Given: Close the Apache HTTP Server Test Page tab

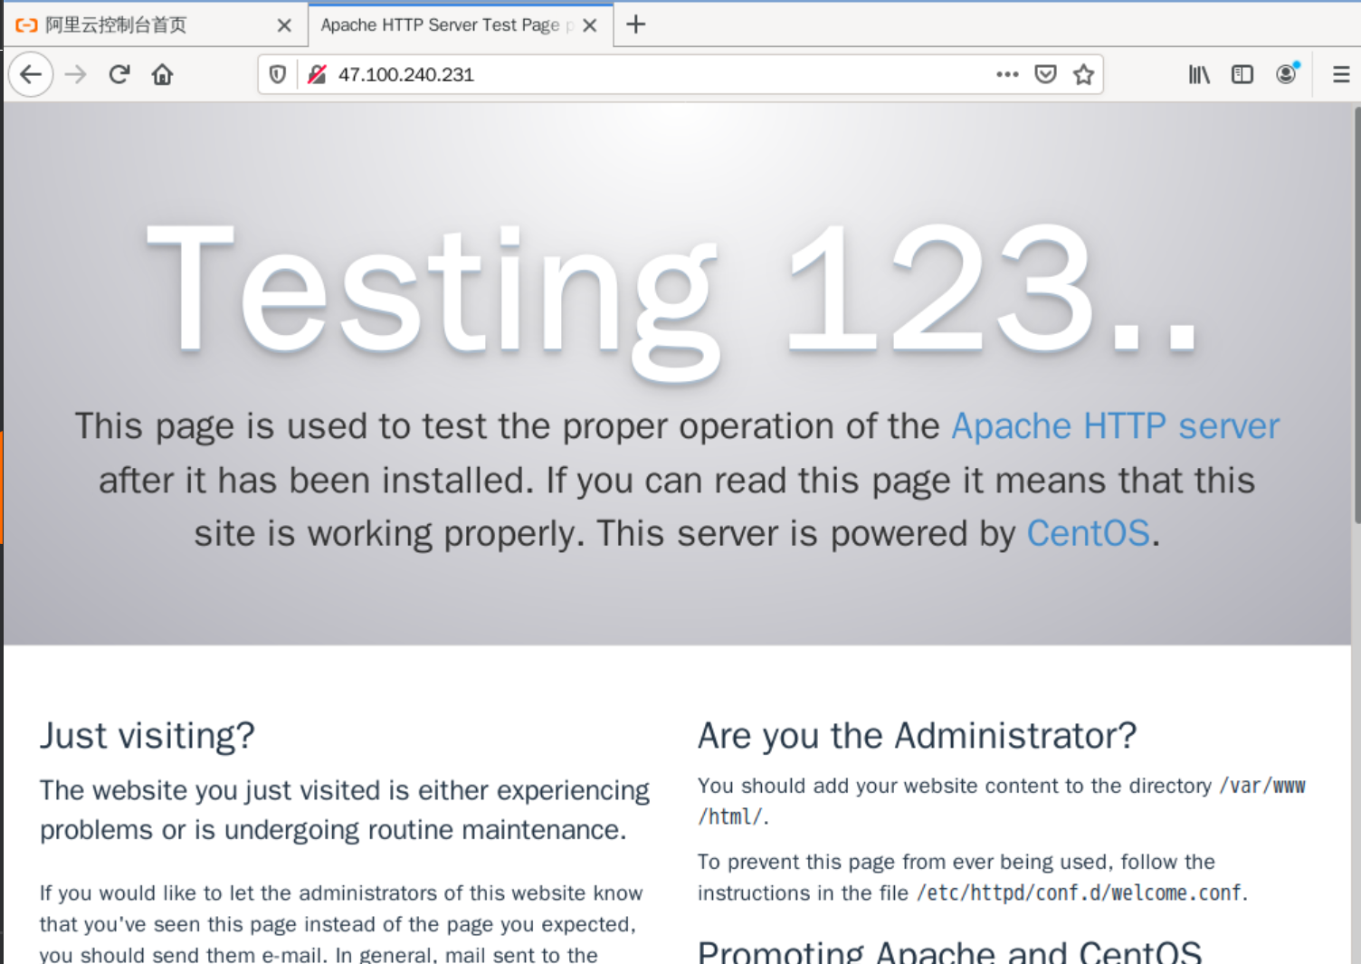Looking at the screenshot, I should click(x=590, y=25).
